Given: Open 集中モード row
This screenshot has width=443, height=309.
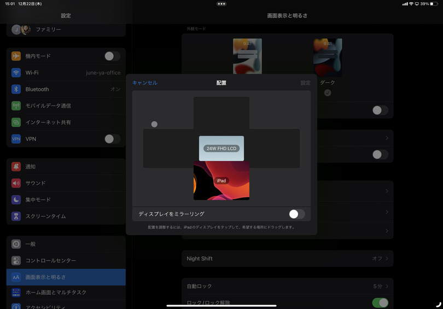Looking at the screenshot, I should click(66, 200).
